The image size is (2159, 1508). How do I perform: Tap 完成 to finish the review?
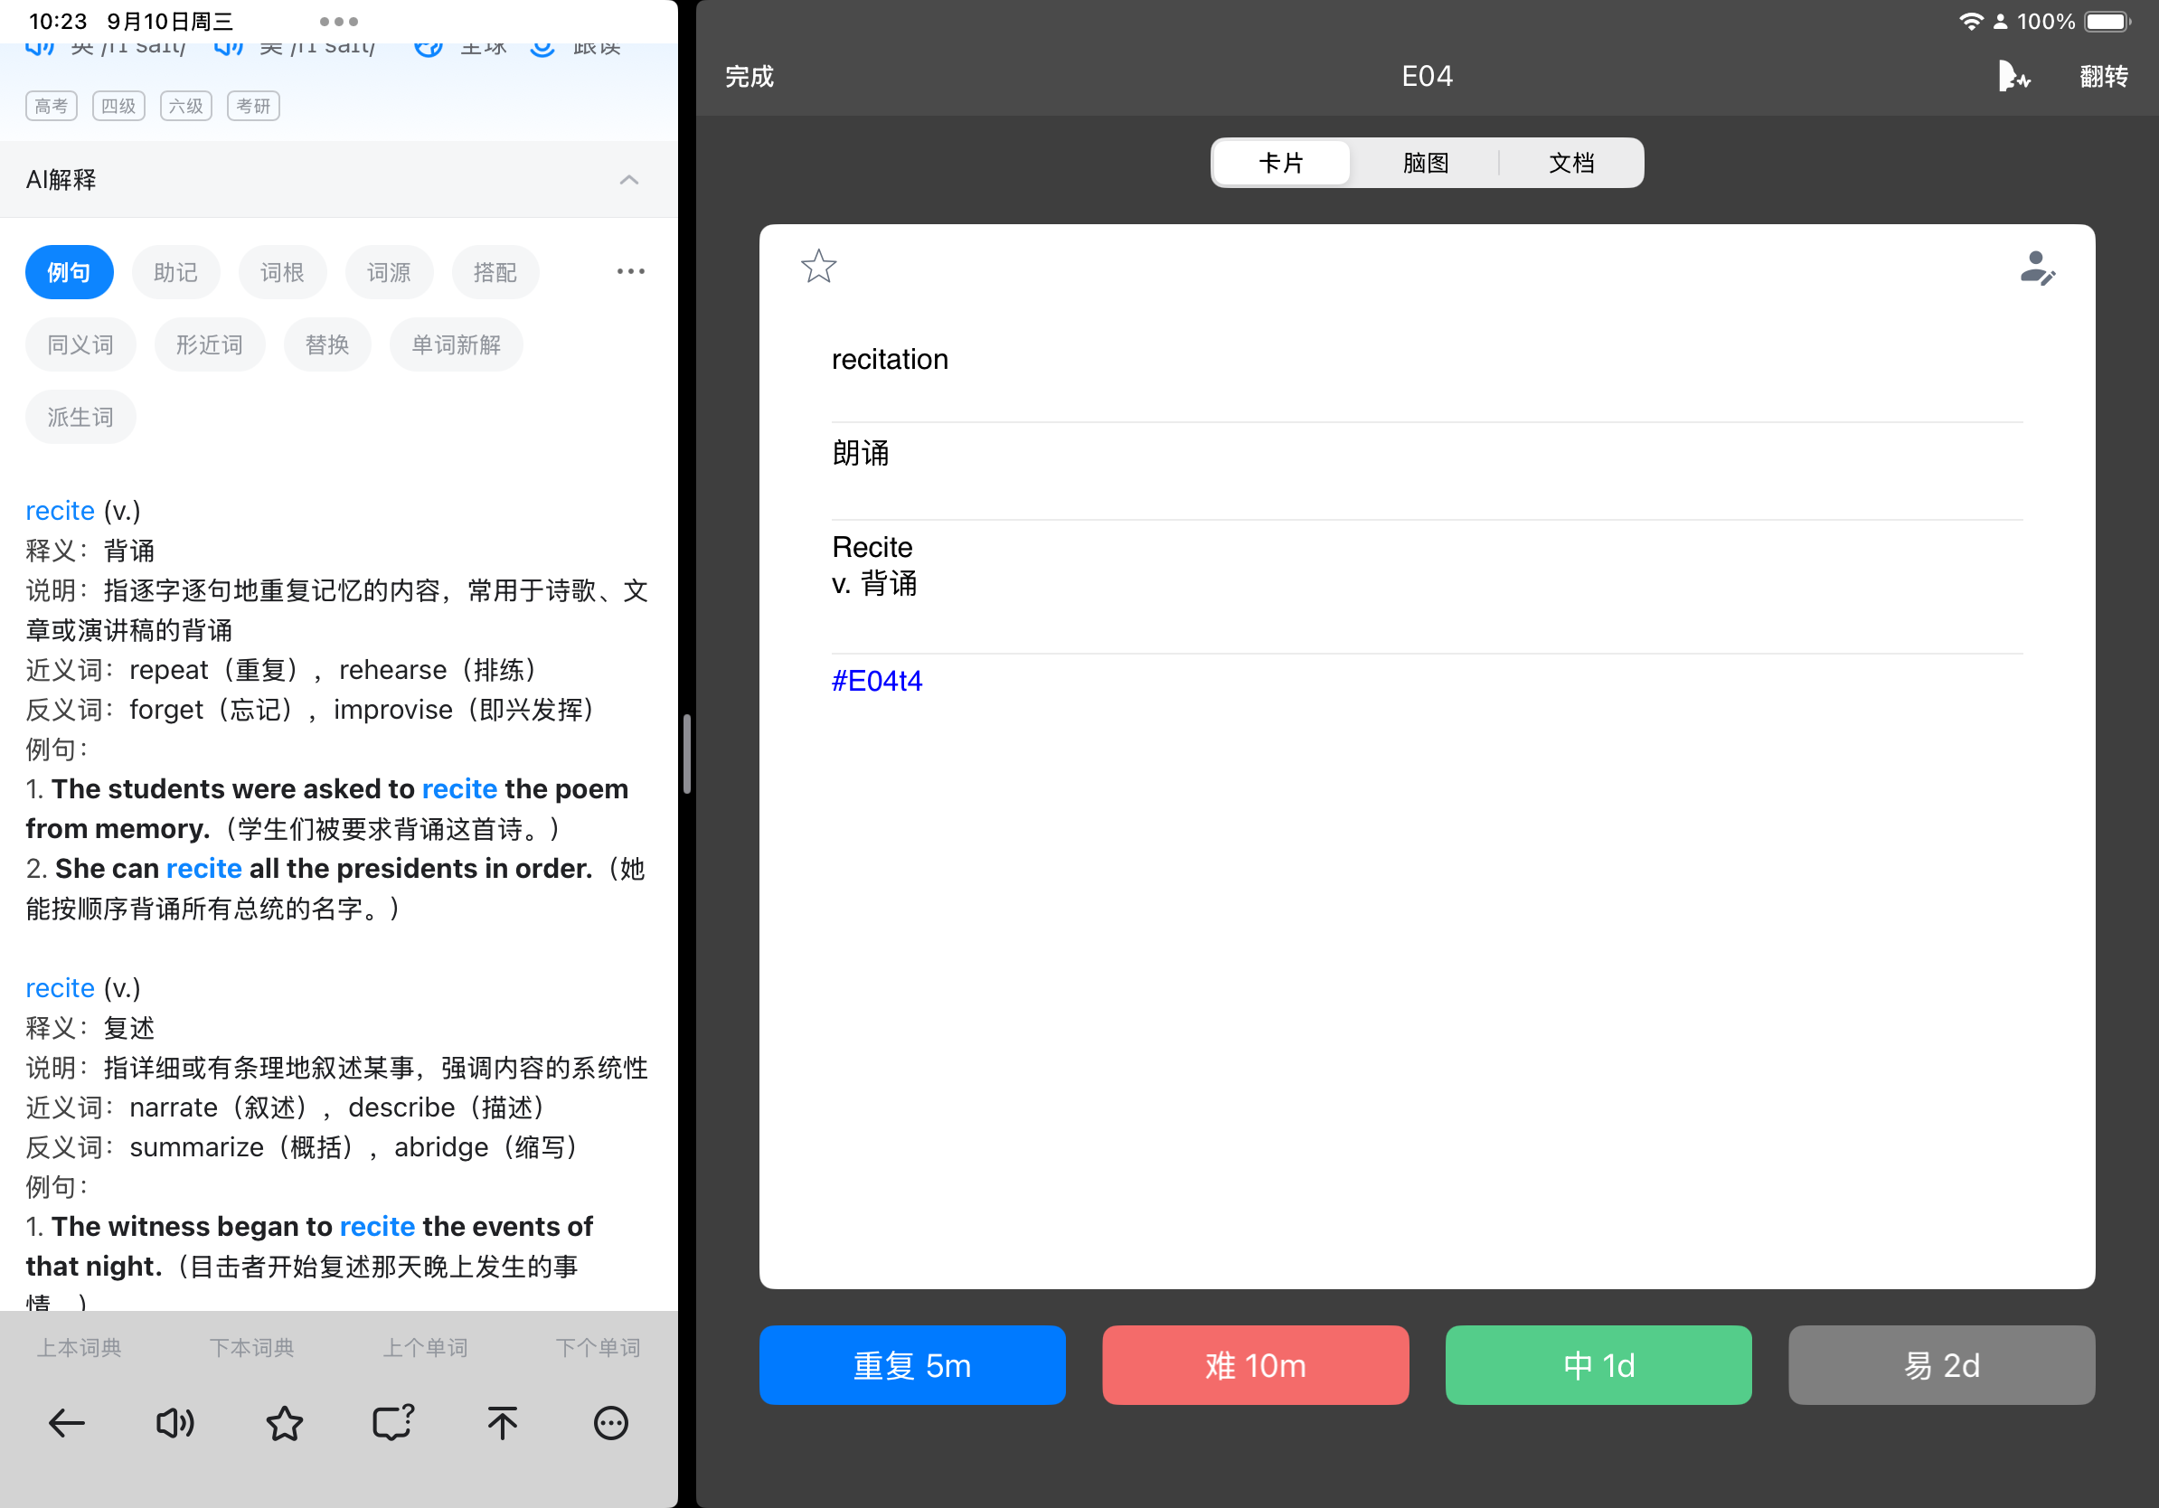tap(749, 76)
